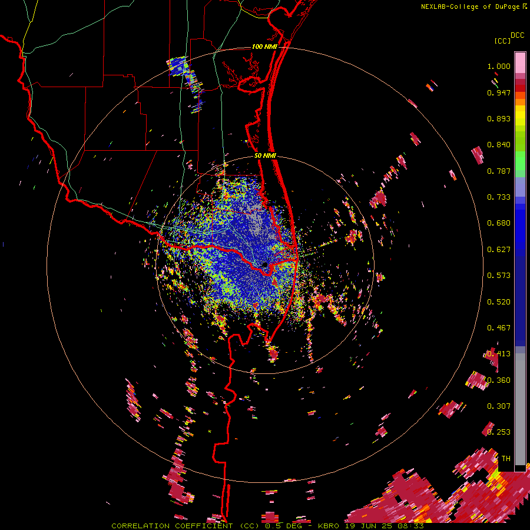Pick the light blue segment near 0.733
This screenshot has width=530, height=530.
point(520,187)
